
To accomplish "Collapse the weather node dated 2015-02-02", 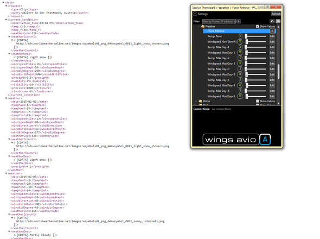I will 6,98.
